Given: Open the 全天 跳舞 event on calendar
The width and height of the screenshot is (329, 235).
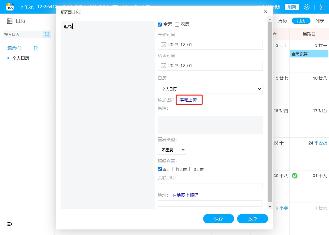Looking at the screenshot, I should click(x=309, y=54).
